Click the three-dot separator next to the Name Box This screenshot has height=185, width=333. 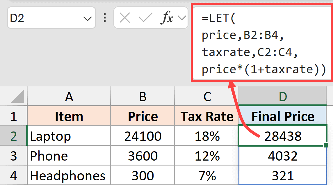104,18
